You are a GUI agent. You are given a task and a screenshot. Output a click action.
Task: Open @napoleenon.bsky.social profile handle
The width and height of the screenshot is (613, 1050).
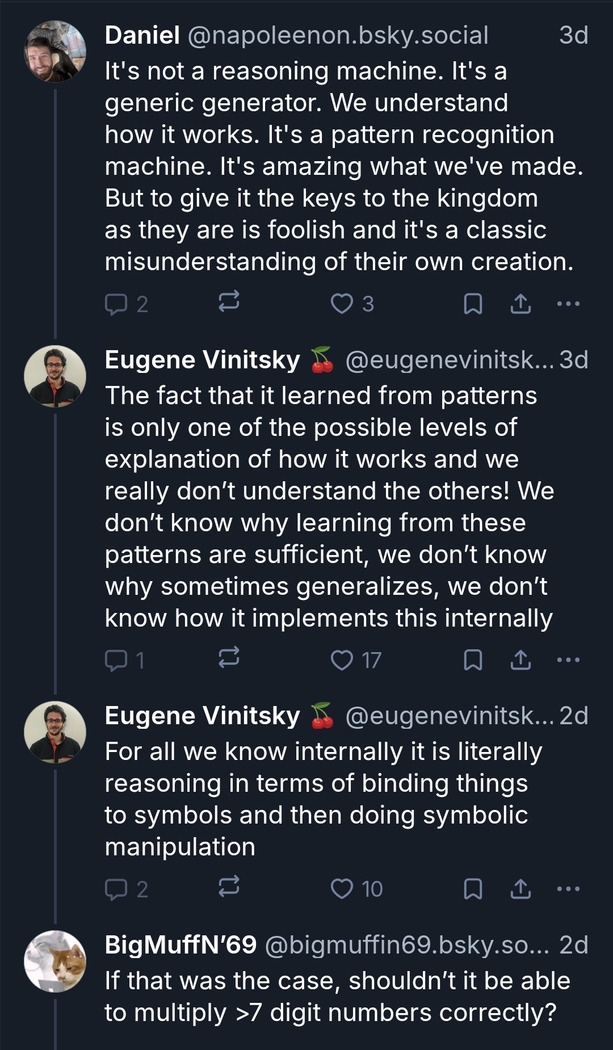[337, 35]
